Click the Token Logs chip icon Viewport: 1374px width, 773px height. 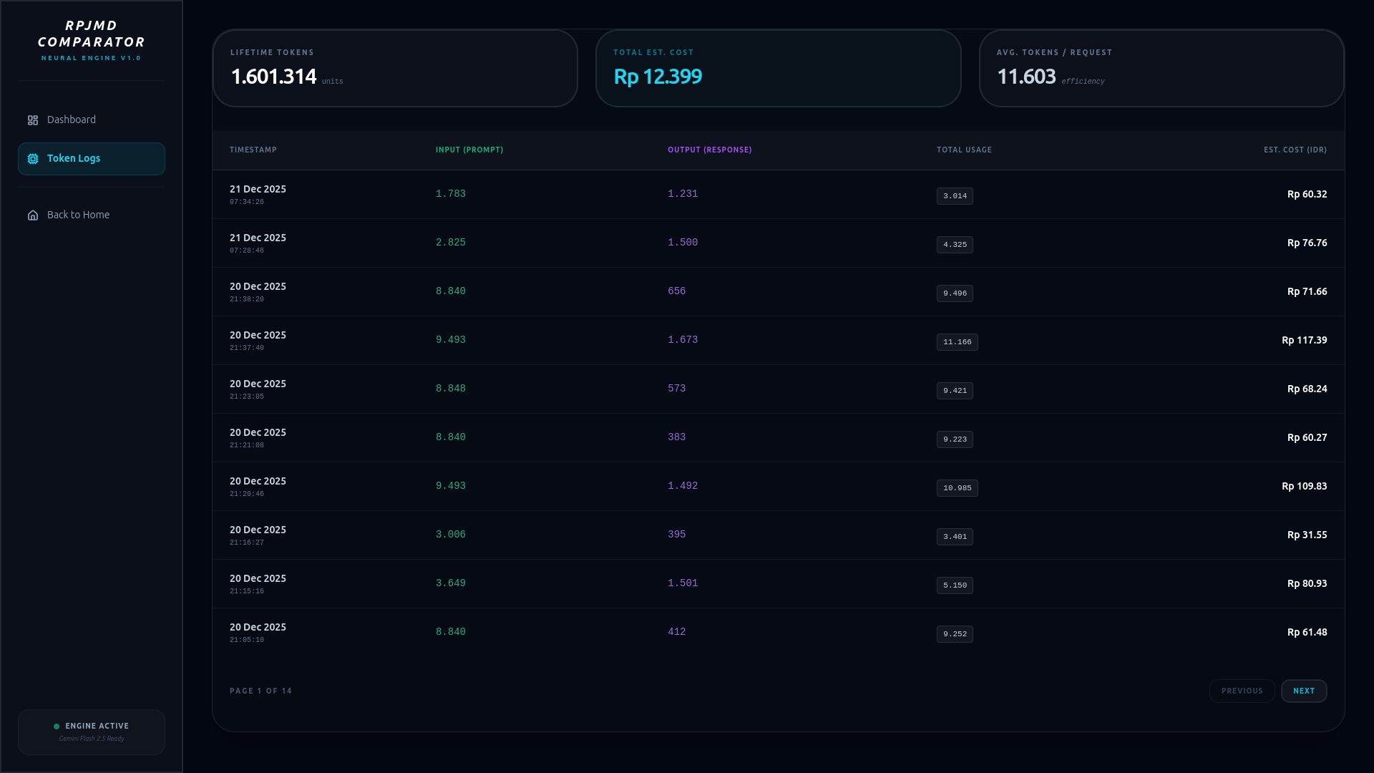tap(33, 159)
